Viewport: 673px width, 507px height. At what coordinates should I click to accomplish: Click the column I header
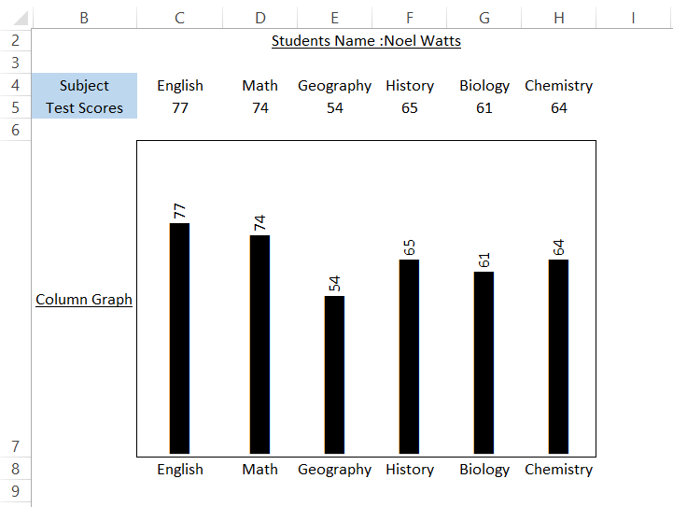pyautogui.click(x=633, y=17)
